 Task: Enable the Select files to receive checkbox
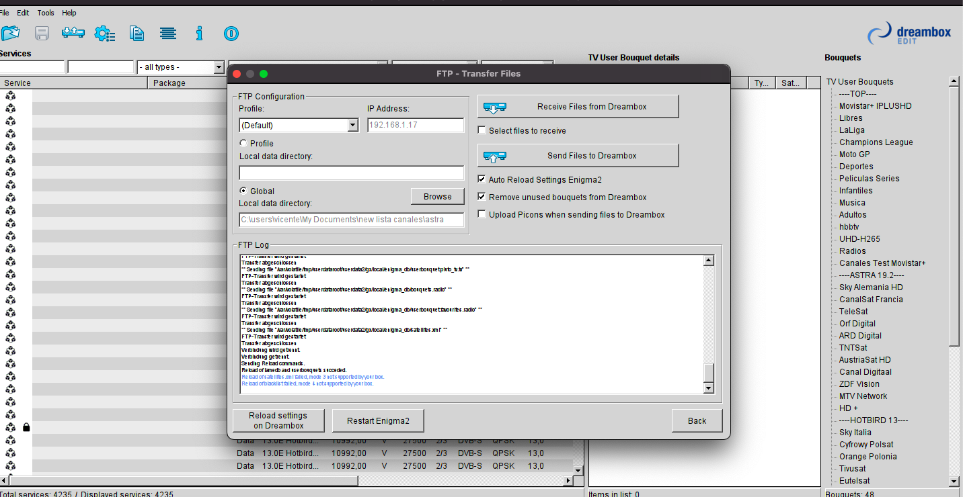point(481,130)
